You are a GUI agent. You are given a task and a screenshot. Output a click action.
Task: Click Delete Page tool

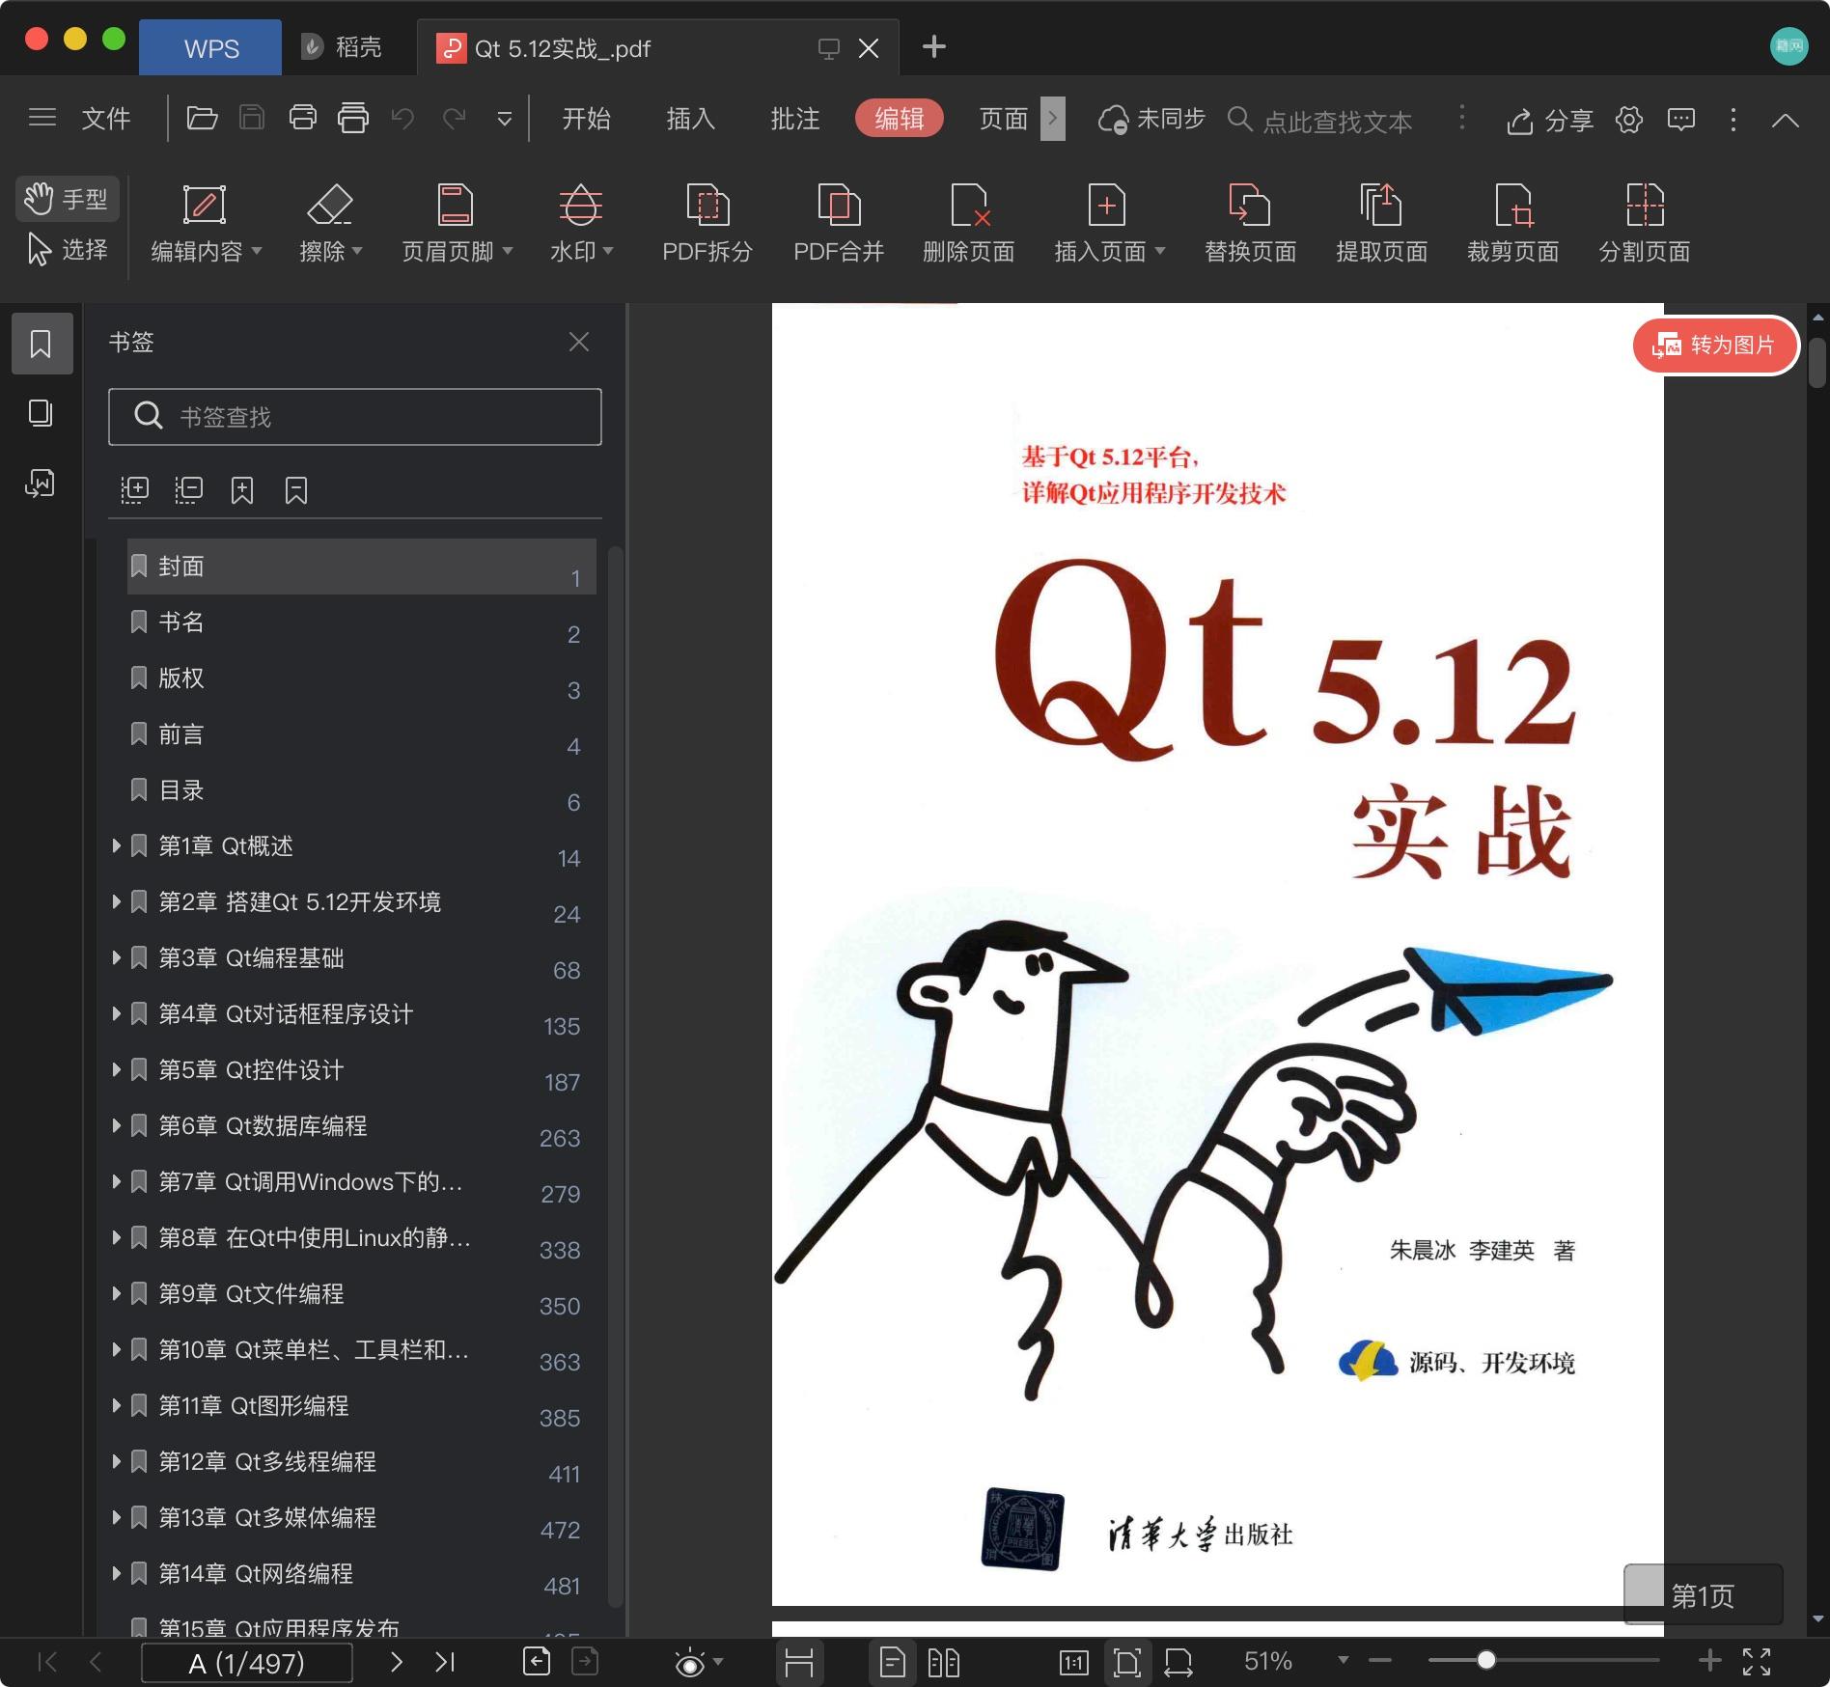969,224
